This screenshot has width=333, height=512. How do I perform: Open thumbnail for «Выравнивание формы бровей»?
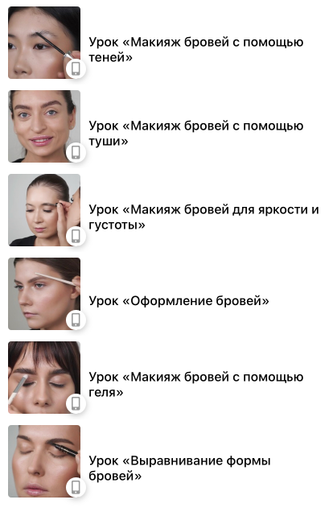[44, 461]
